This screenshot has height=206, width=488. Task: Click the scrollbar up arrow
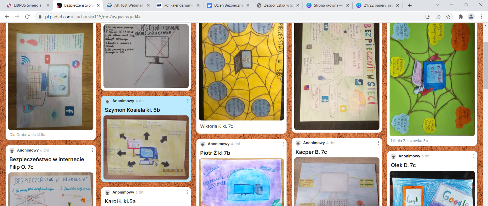[x=485, y=25]
